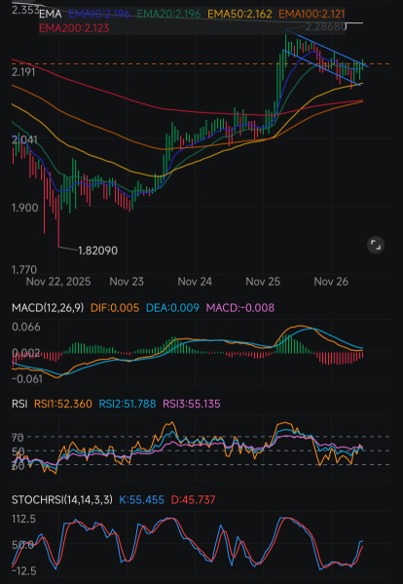Click the Nov 25 date label
This screenshot has width=403, height=584.
pos(263,282)
